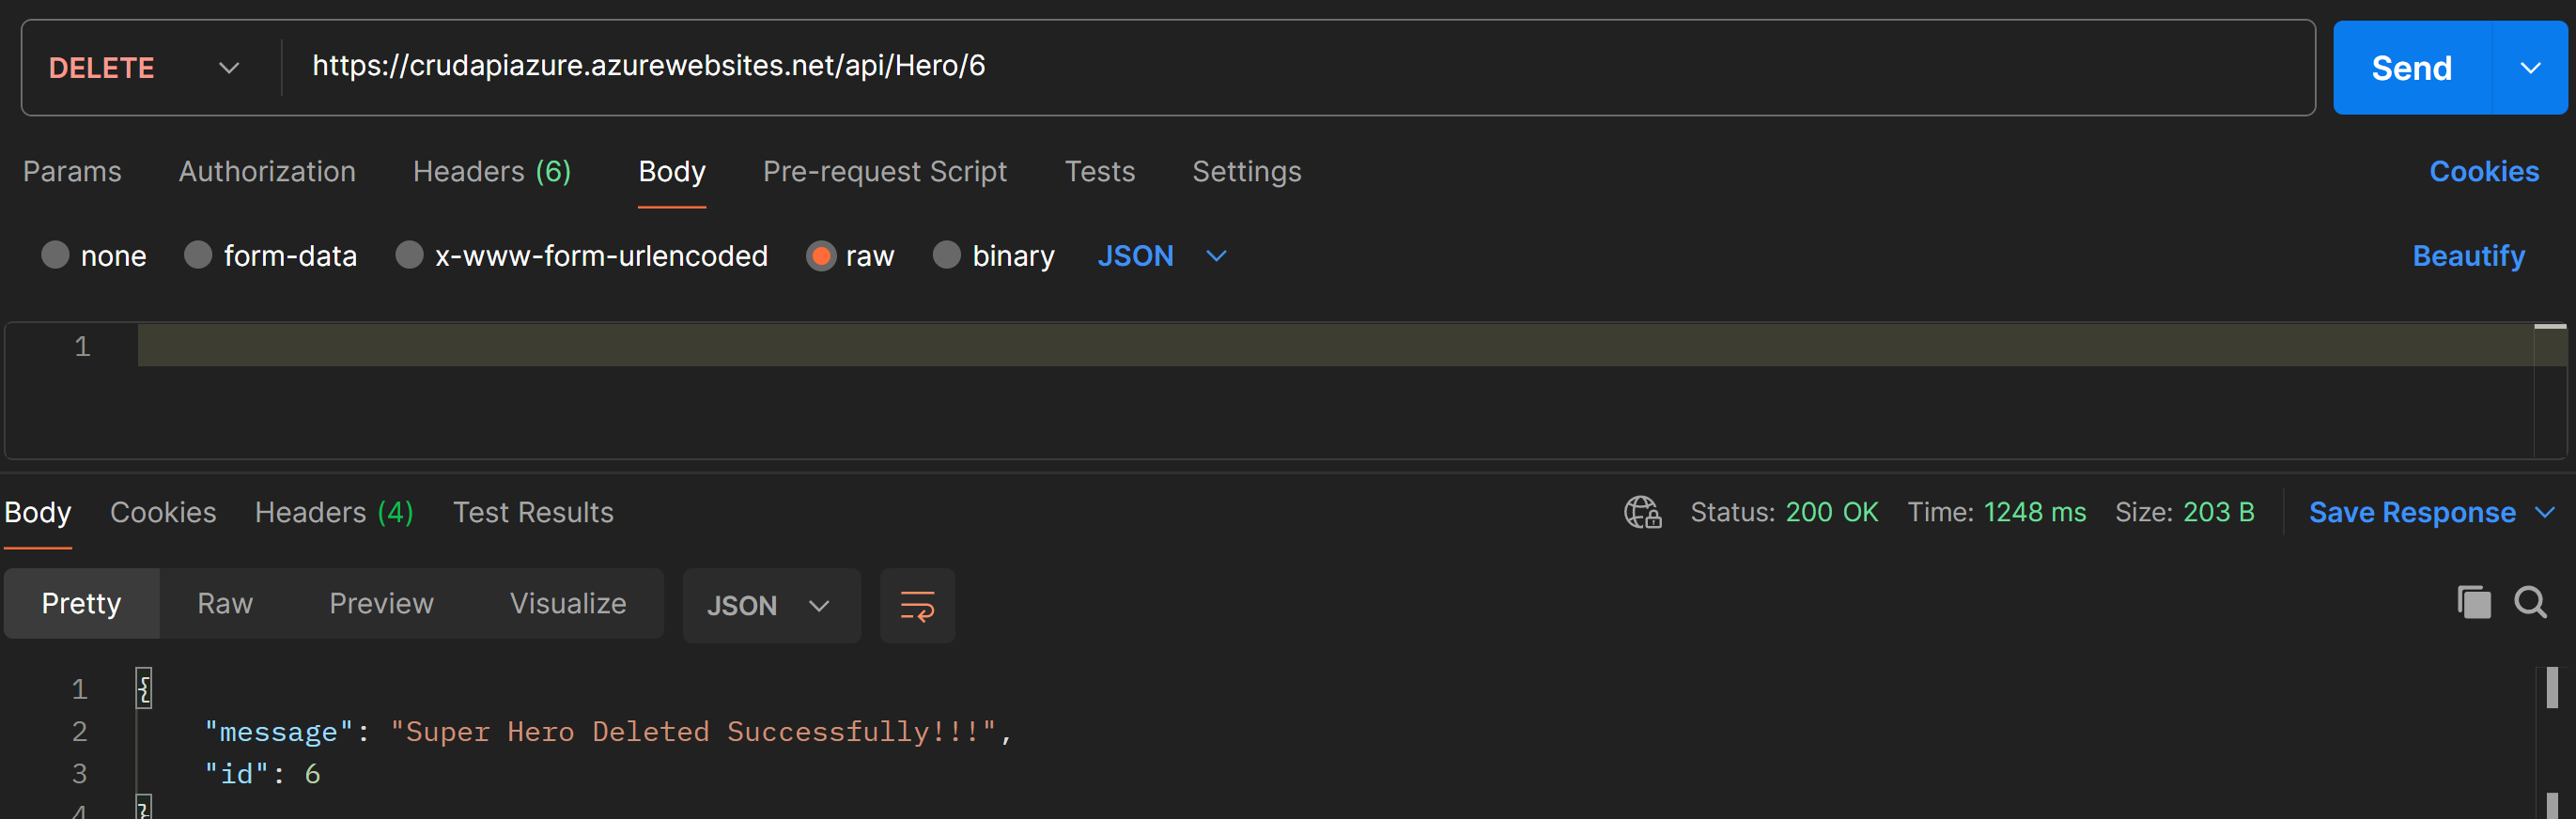The height and width of the screenshot is (819, 2576).
Task: Select the form-data body option
Action: pyautogui.click(x=198, y=255)
